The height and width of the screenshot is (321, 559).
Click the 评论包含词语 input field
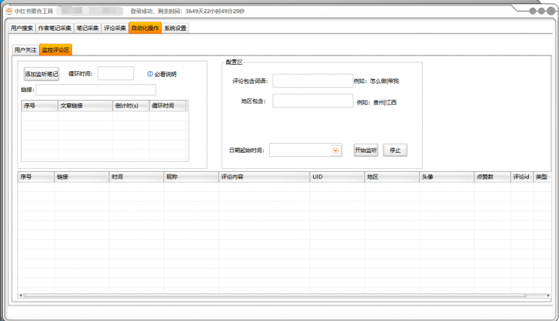point(313,81)
